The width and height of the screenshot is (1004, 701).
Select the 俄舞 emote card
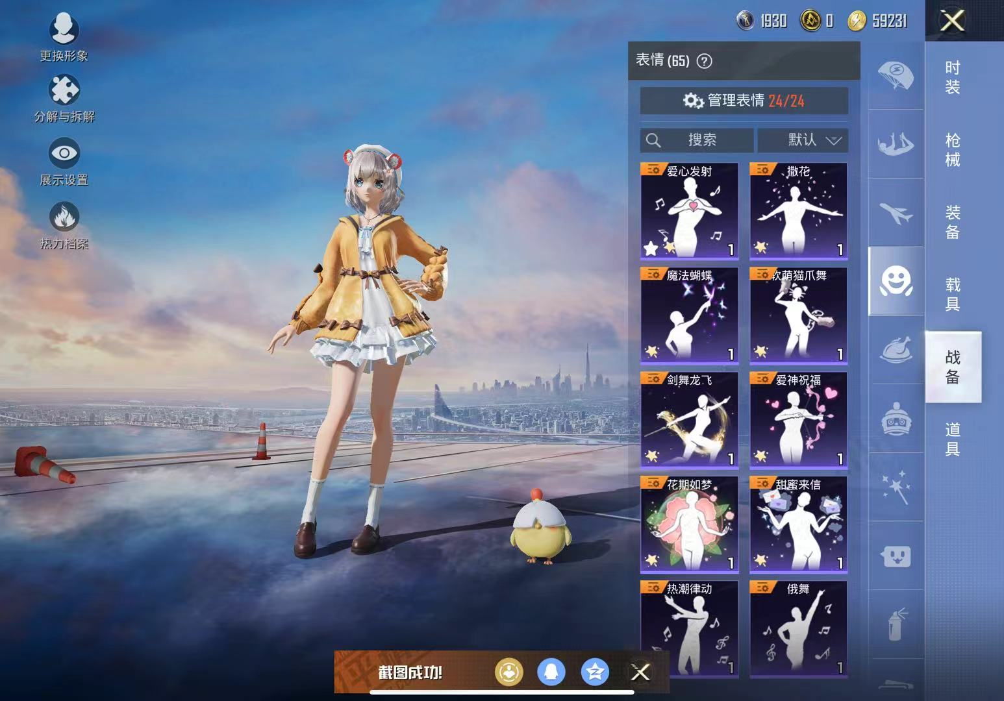pyautogui.click(x=798, y=628)
